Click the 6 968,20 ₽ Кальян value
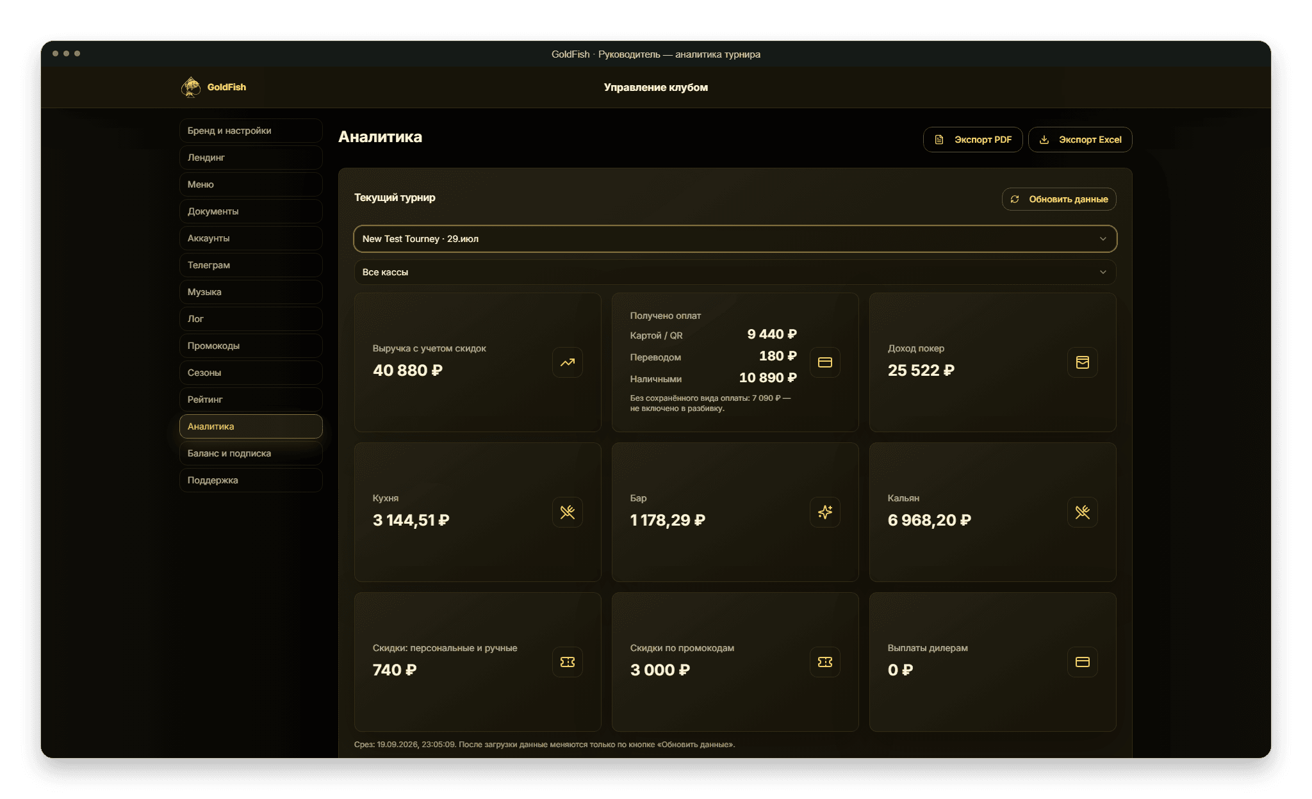1312x799 pixels. [930, 521]
